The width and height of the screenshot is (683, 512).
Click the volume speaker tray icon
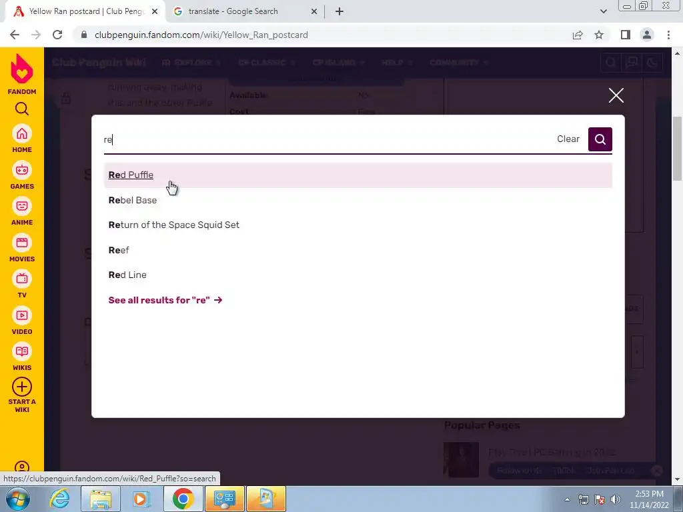point(616,499)
